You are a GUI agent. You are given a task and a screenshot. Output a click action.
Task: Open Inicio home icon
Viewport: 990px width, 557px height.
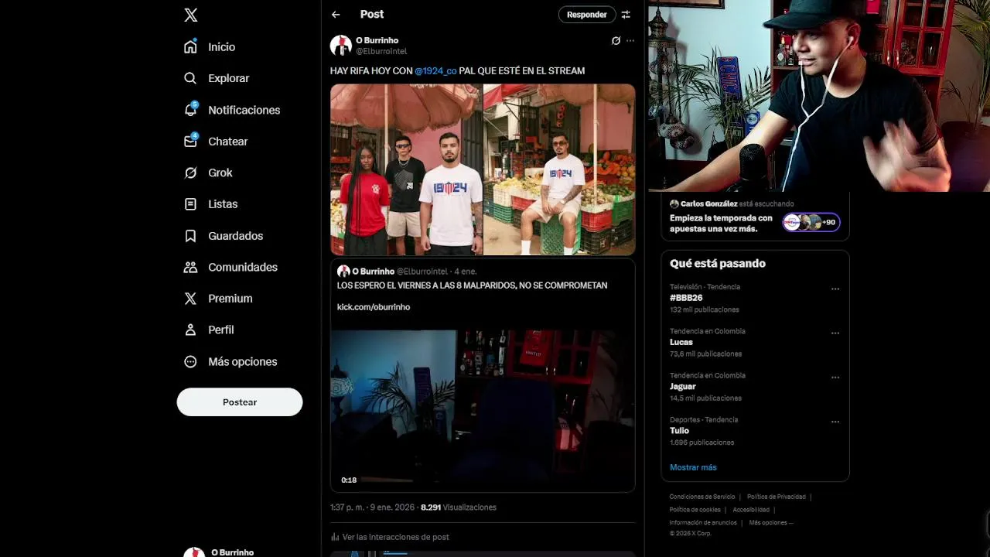[190, 46]
